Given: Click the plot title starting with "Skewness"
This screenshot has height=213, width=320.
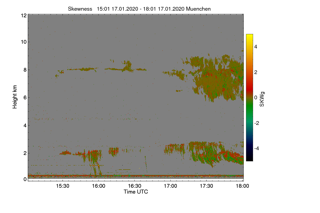Looking at the screenshot, I should tap(139, 9).
